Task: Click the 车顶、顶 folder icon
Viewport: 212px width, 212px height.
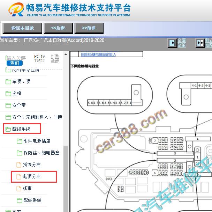Action: click(x=8, y=81)
